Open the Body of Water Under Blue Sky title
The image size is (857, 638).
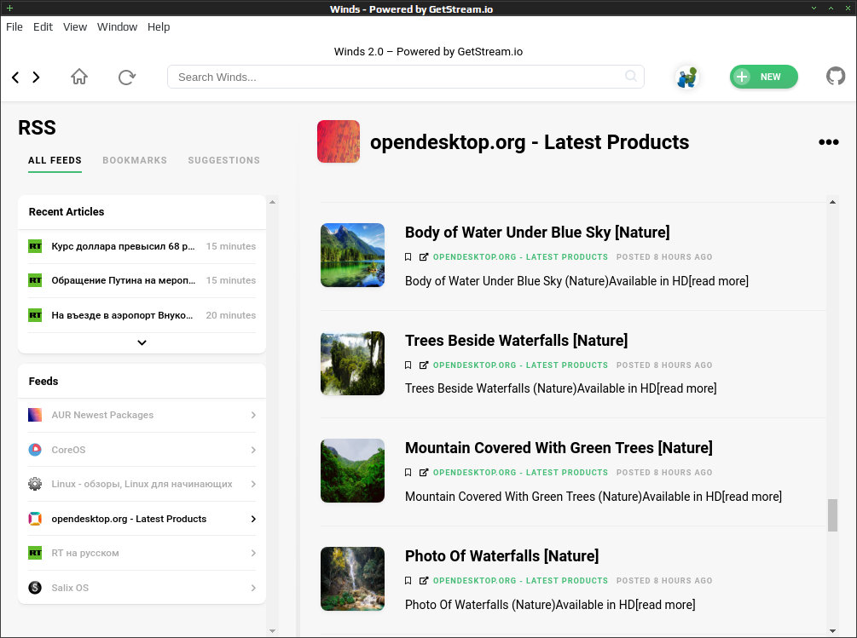click(537, 233)
